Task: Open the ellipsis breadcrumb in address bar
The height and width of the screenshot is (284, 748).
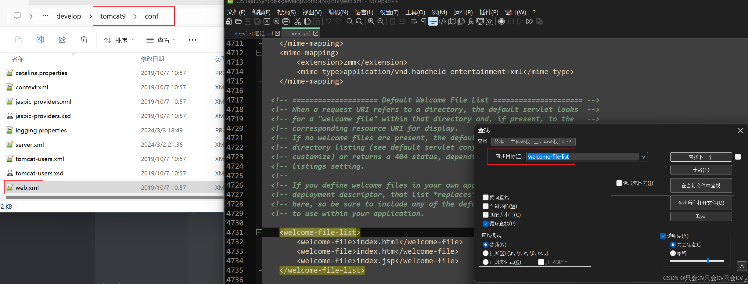Action: coord(45,16)
